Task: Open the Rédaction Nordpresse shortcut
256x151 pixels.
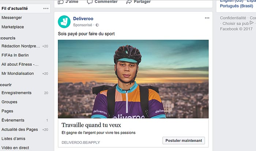Action: [x=20, y=46]
